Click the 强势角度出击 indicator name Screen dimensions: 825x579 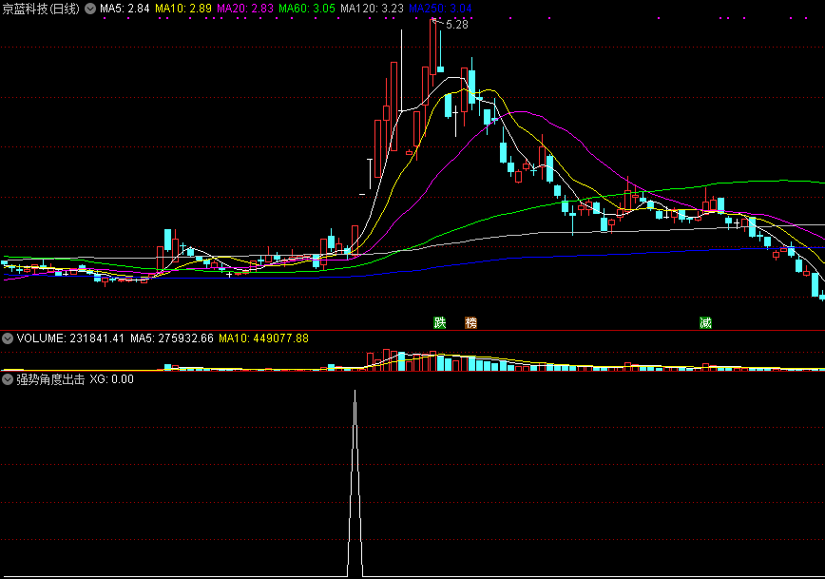coord(50,379)
